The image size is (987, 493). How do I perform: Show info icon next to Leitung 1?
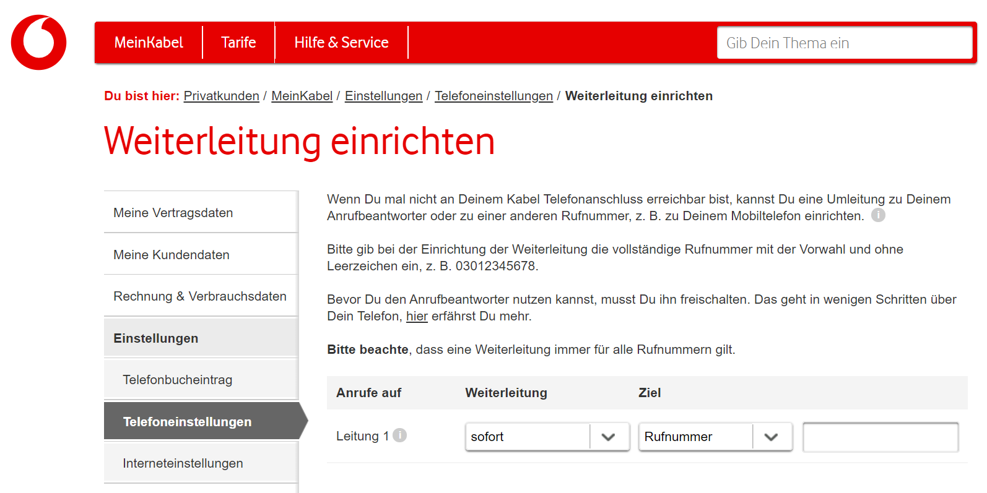(x=400, y=435)
